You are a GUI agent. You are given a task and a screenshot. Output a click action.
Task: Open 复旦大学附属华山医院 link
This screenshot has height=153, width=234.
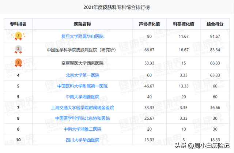pyautogui.click(x=82, y=36)
